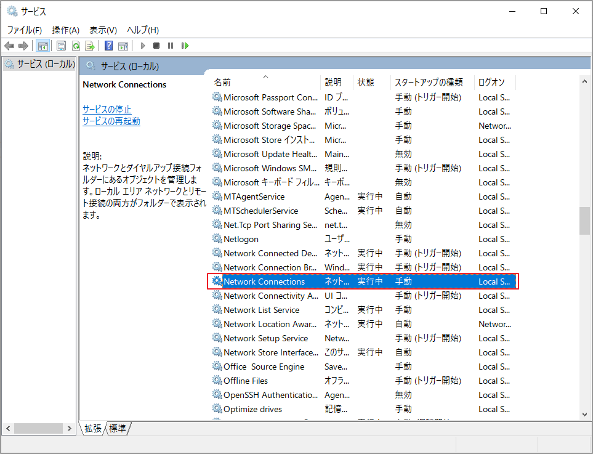The height and width of the screenshot is (454, 593).
Task: Click the Back arrow toolbar icon
Action: point(9,46)
